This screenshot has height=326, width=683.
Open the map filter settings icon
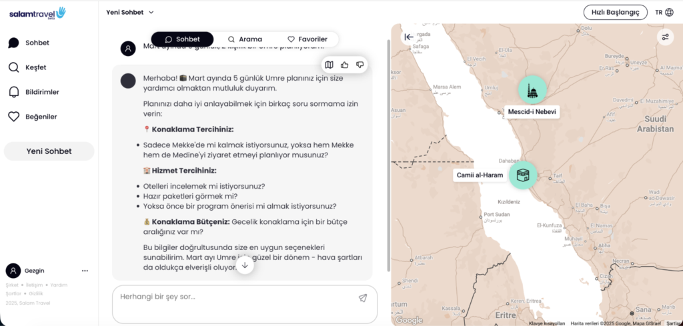coord(665,37)
